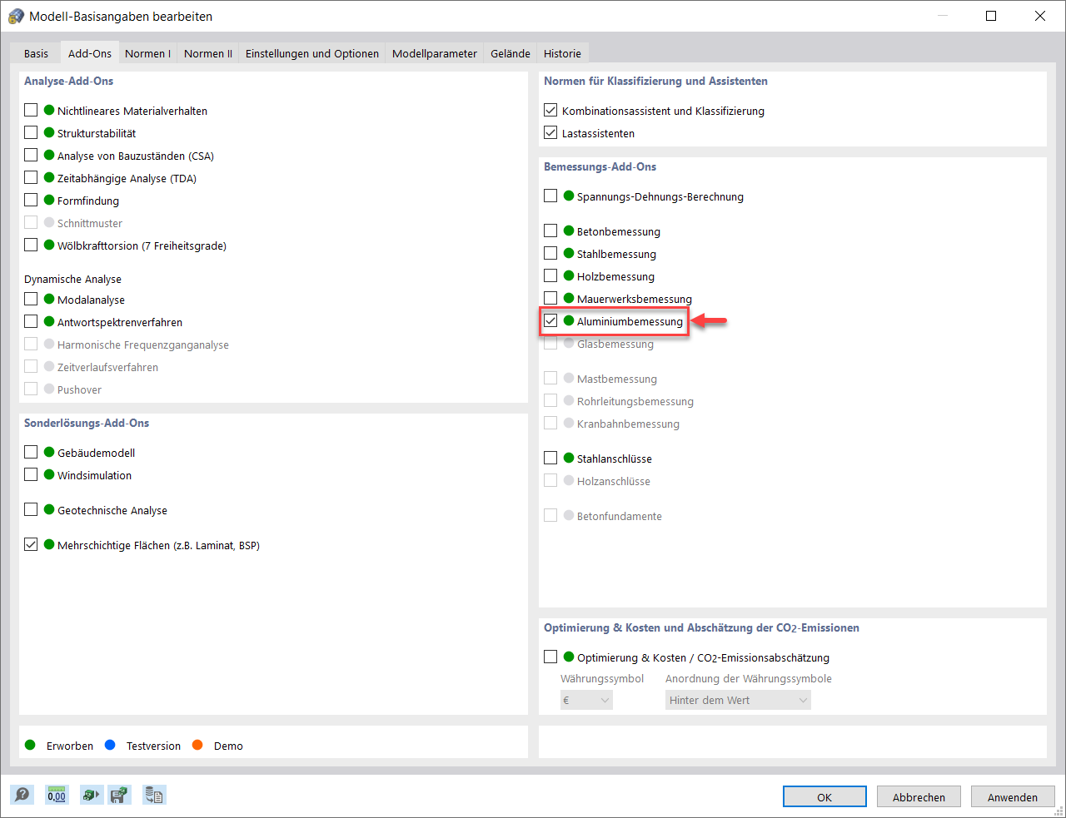Image resolution: width=1066 pixels, height=818 pixels.
Task: Open units and decimal places settings icon
Action: (x=56, y=795)
